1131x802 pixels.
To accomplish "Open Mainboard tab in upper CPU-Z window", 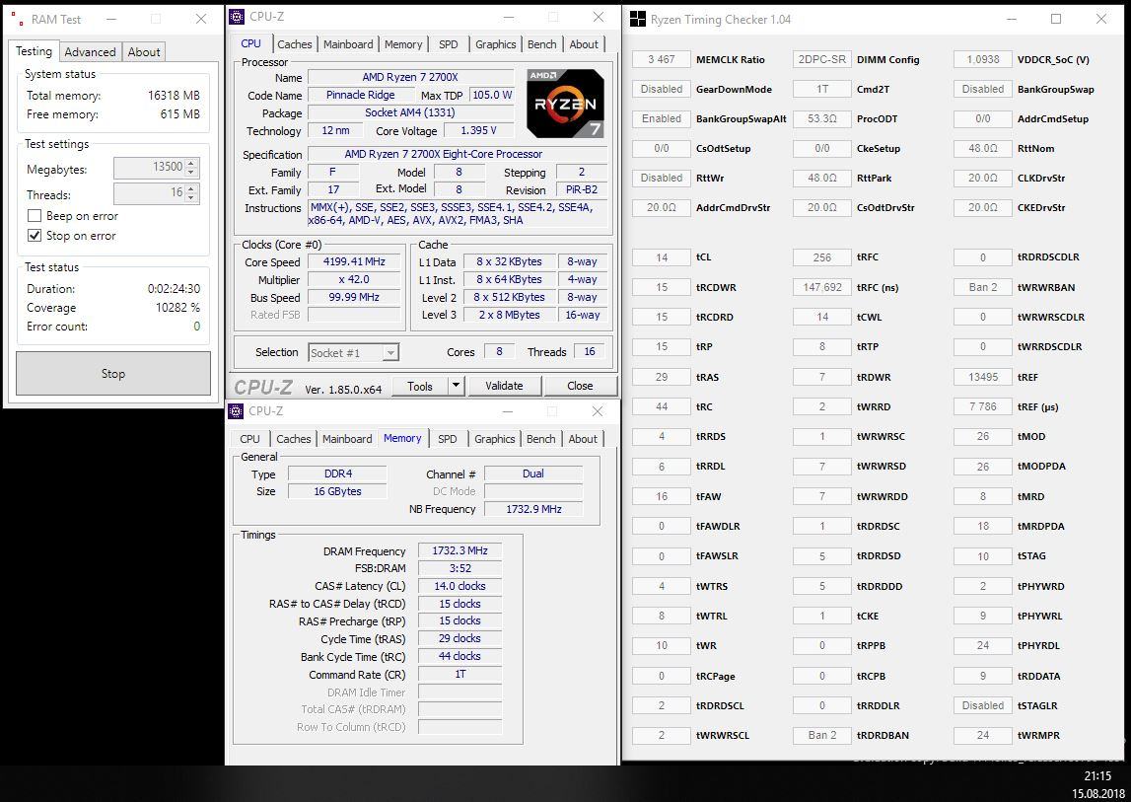I will (348, 44).
